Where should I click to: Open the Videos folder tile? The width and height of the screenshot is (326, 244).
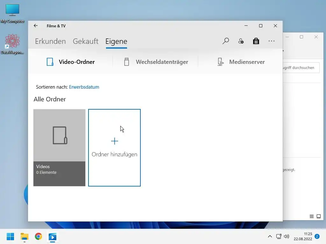[59, 147]
